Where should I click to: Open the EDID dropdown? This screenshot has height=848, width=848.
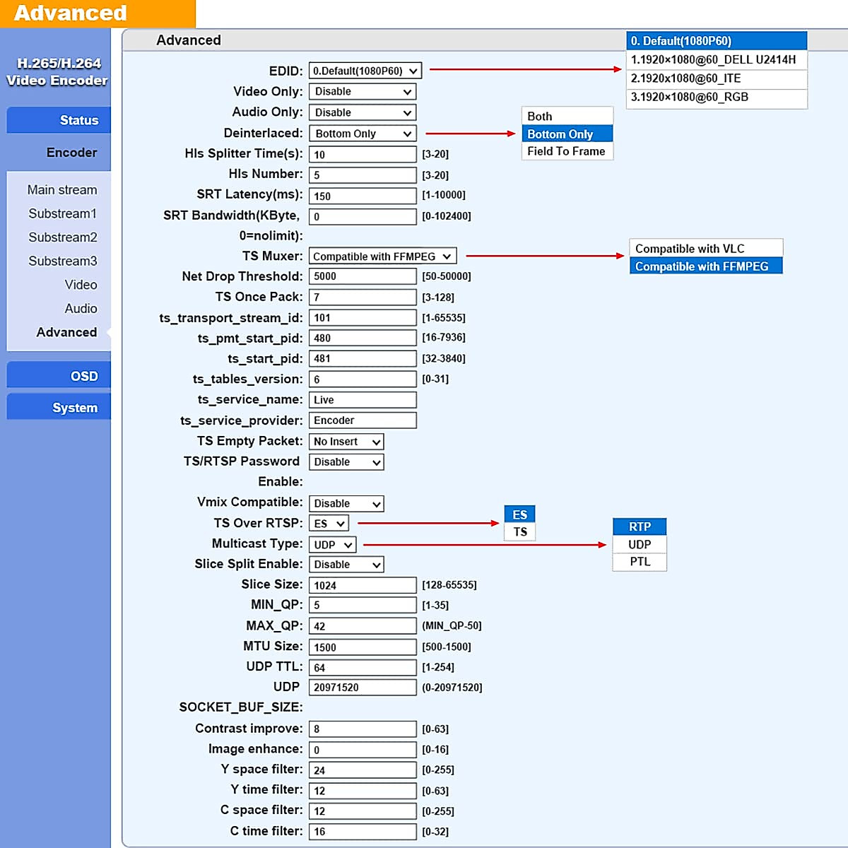[365, 71]
